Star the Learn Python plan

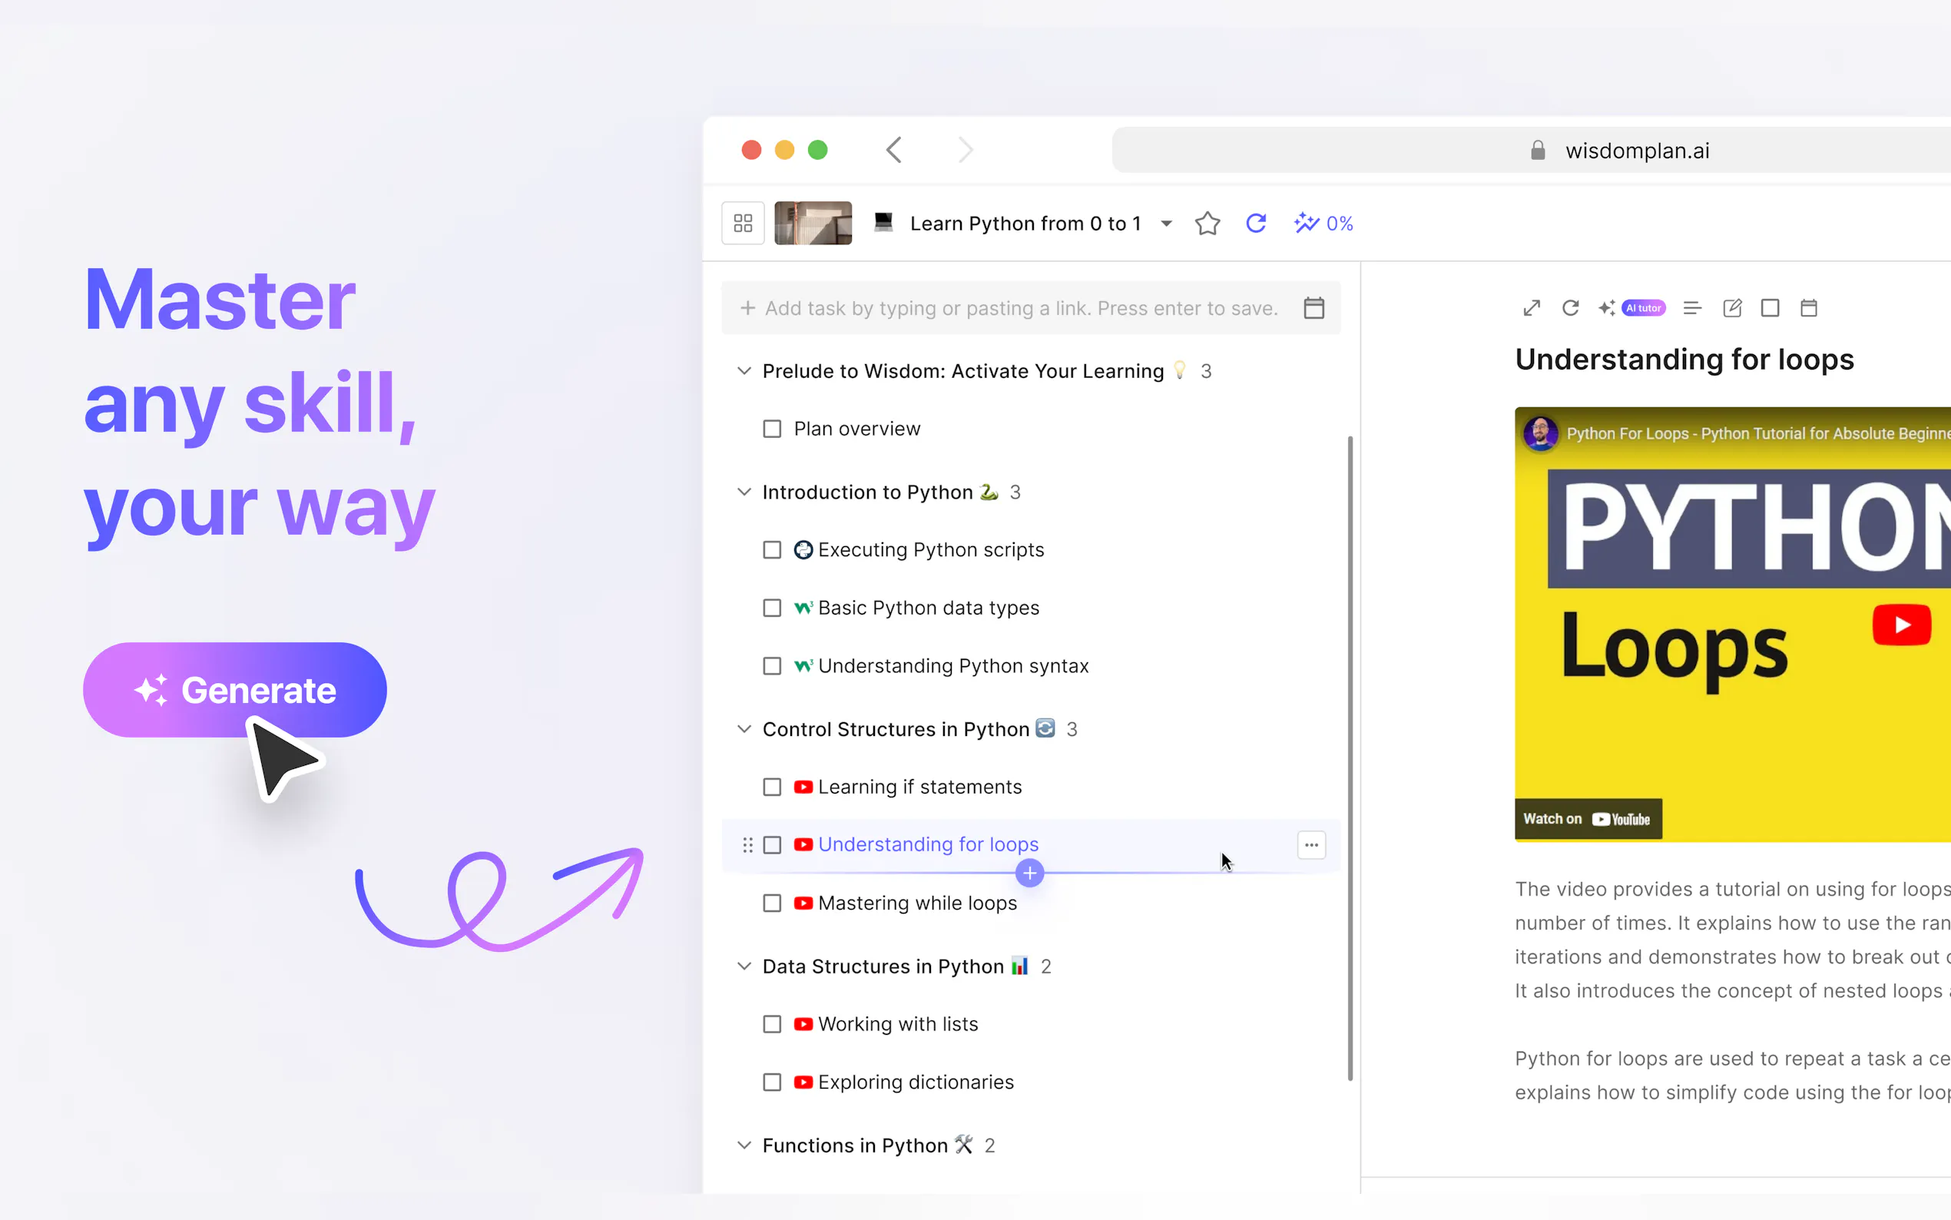[x=1207, y=224]
